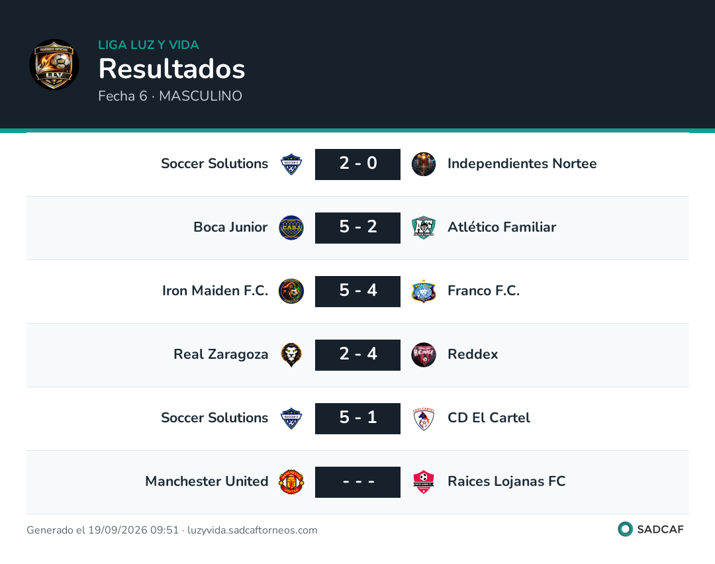Click the Real Zaragoza lion crest

(291, 355)
